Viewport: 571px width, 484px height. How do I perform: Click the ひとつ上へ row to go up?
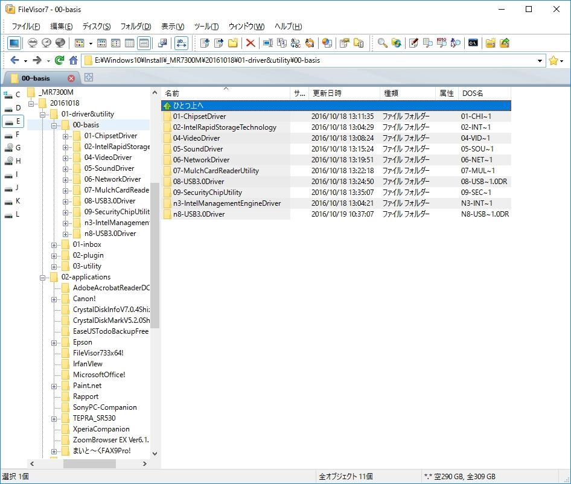coord(336,106)
